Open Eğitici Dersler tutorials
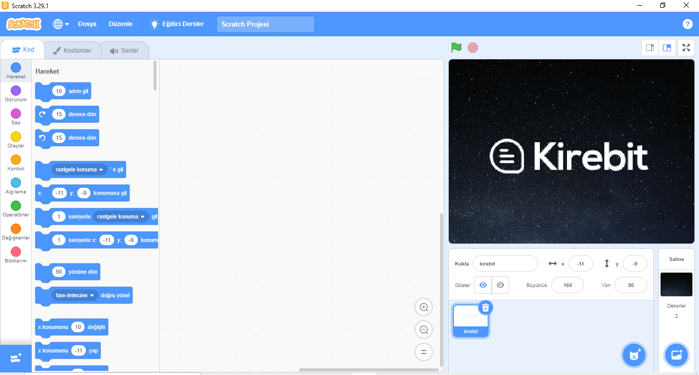The width and height of the screenshot is (699, 375). pyautogui.click(x=177, y=24)
